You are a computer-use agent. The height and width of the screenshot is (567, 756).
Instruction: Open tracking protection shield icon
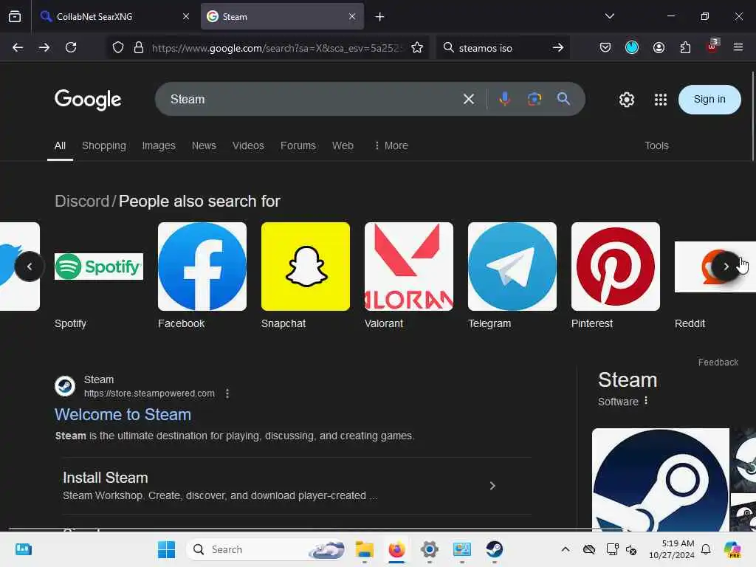coord(118,47)
